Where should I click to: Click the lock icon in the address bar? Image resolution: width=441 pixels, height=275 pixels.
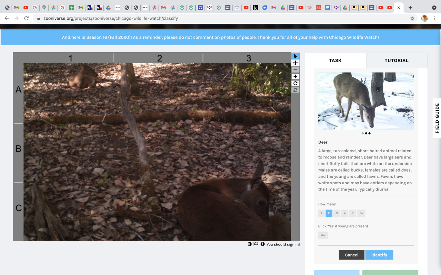tap(38, 19)
